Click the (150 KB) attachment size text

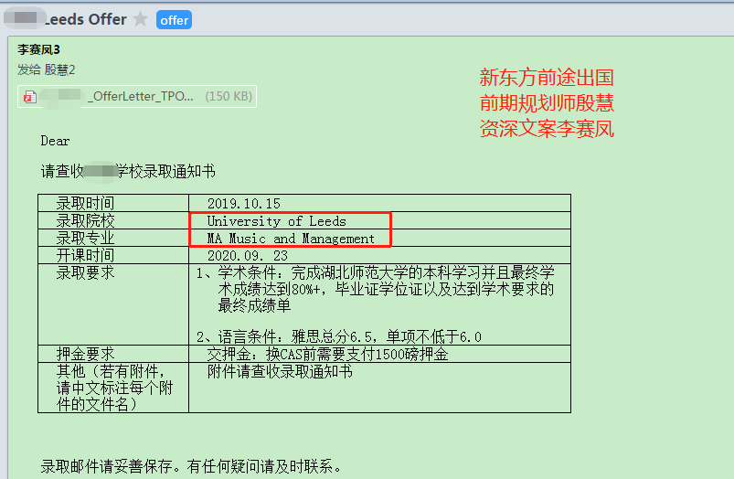(x=229, y=97)
